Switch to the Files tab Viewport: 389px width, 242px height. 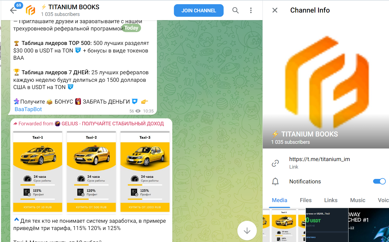[x=306, y=200]
